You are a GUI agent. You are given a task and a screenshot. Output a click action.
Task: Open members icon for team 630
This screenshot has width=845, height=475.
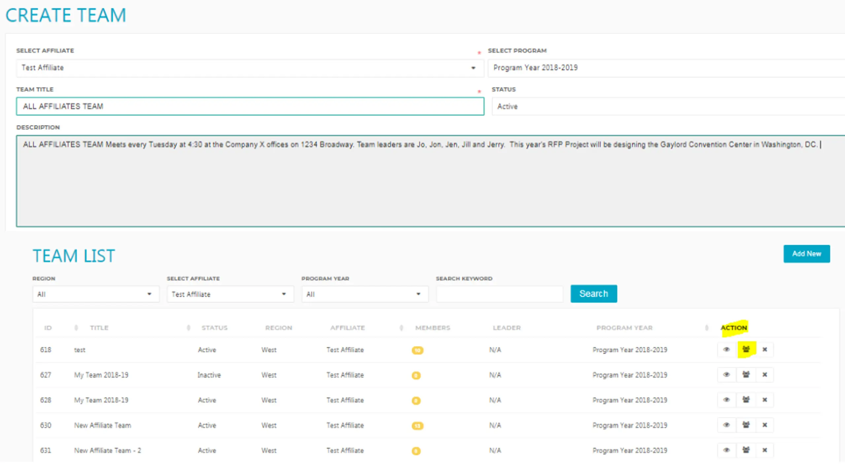point(746,425)
